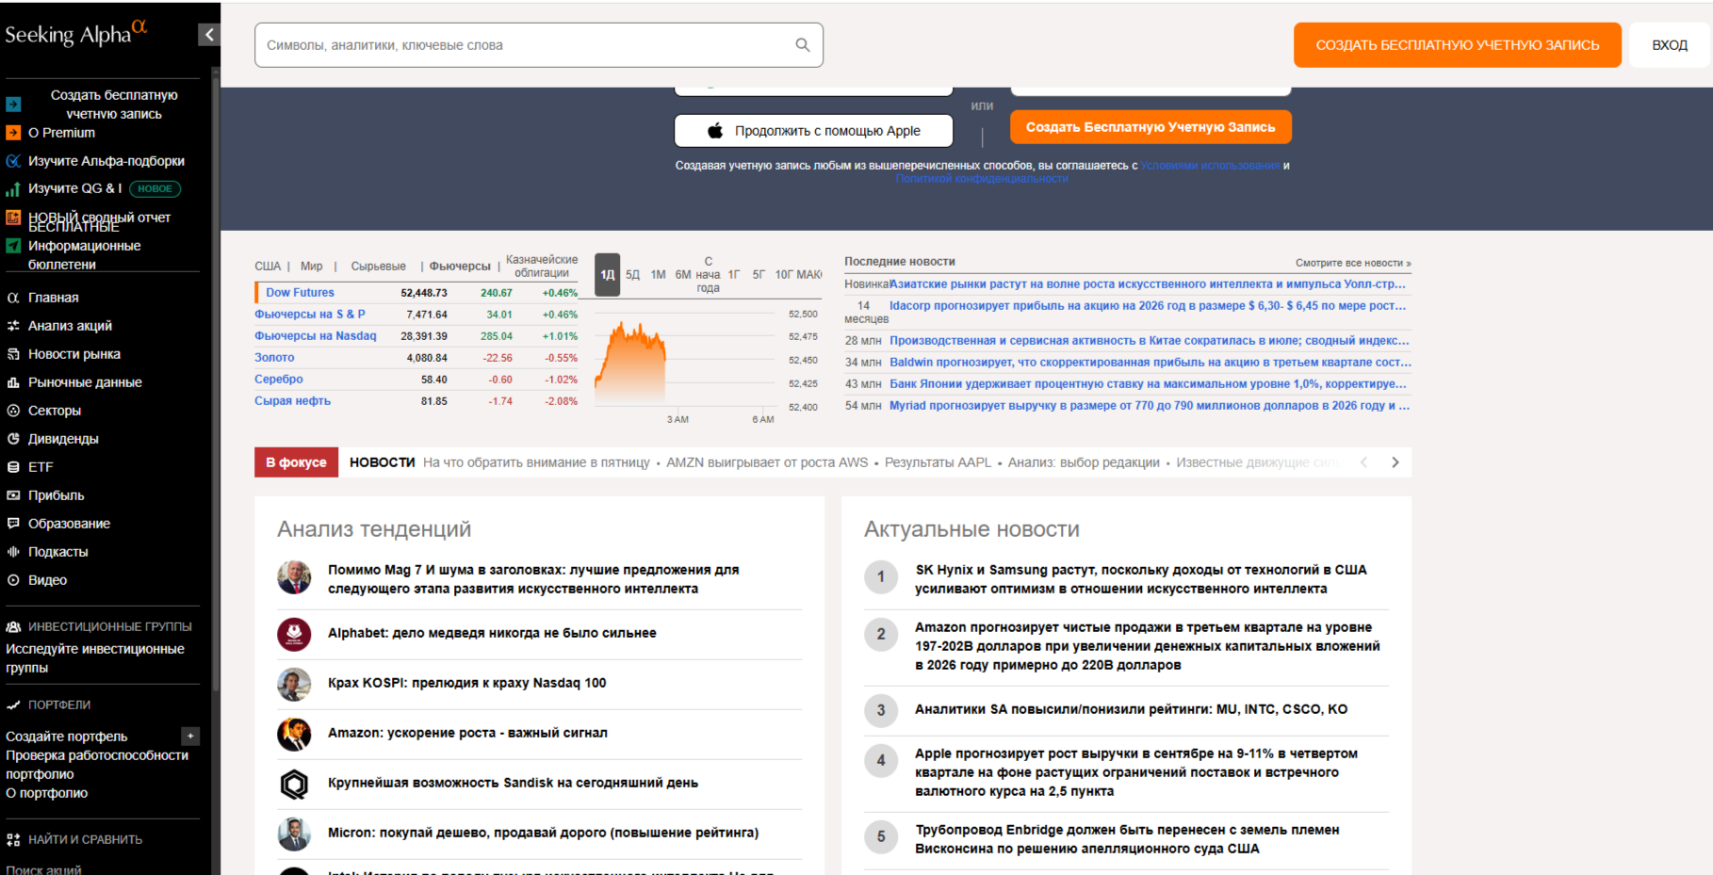
Task: Open Проверка работоспособности портфолио link
Action: pyautogui.click(x=97, y=765)
